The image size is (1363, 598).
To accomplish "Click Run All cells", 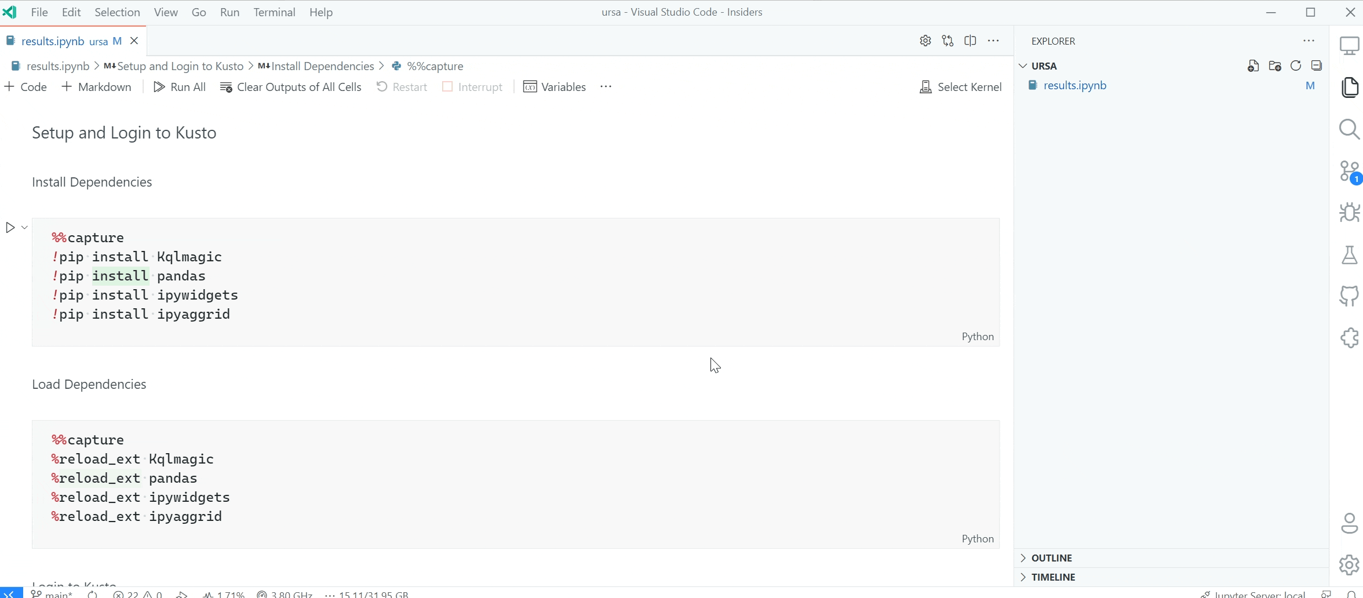I will (180, 87).
